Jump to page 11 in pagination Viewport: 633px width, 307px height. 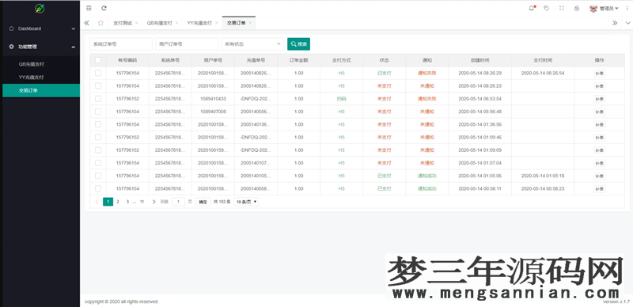point(142,202)
